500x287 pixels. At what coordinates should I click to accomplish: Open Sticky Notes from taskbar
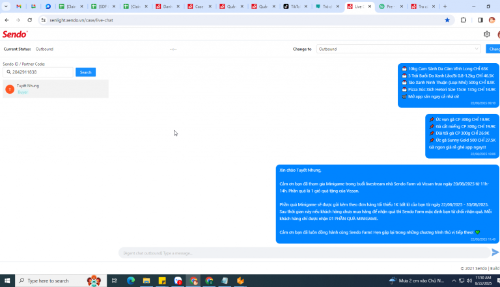coord(162,280)
